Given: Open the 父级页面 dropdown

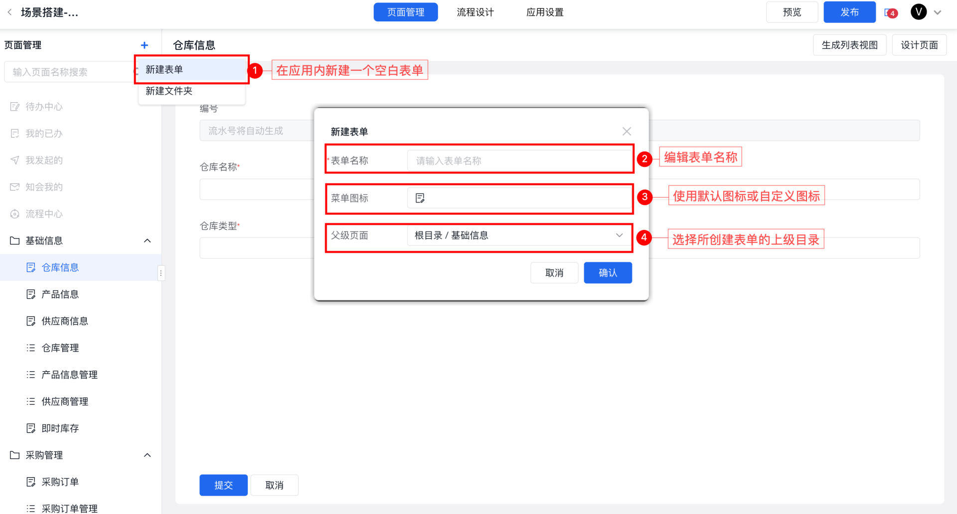Looking at the screenshot, I should pyautogui.click(x=518, y=235).
